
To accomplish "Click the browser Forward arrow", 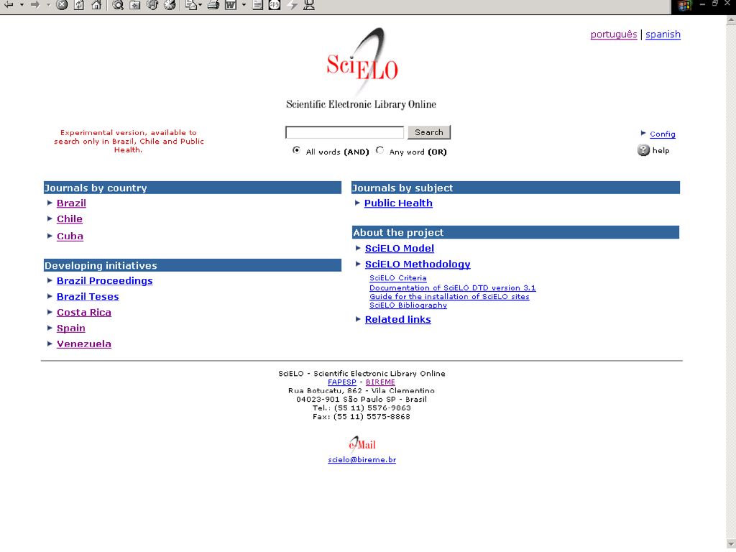I will coord(34,5).
